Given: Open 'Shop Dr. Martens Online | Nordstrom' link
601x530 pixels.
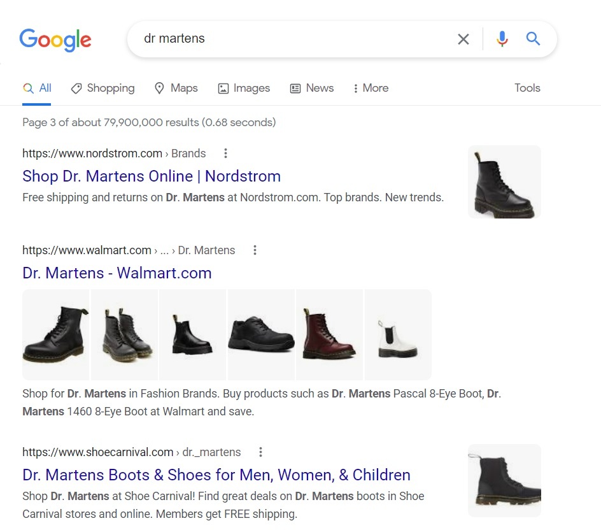Looking at the screenshot, I should click(x=152, y=176).
